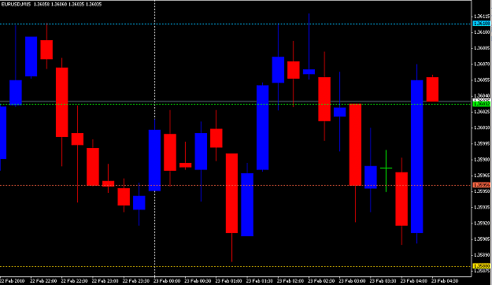492x285 pixels.
Task: Click the orange dotted horizontal line
Action: coord(235,186)
